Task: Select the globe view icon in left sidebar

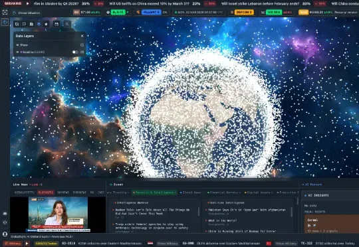Action: coord(5,22)
